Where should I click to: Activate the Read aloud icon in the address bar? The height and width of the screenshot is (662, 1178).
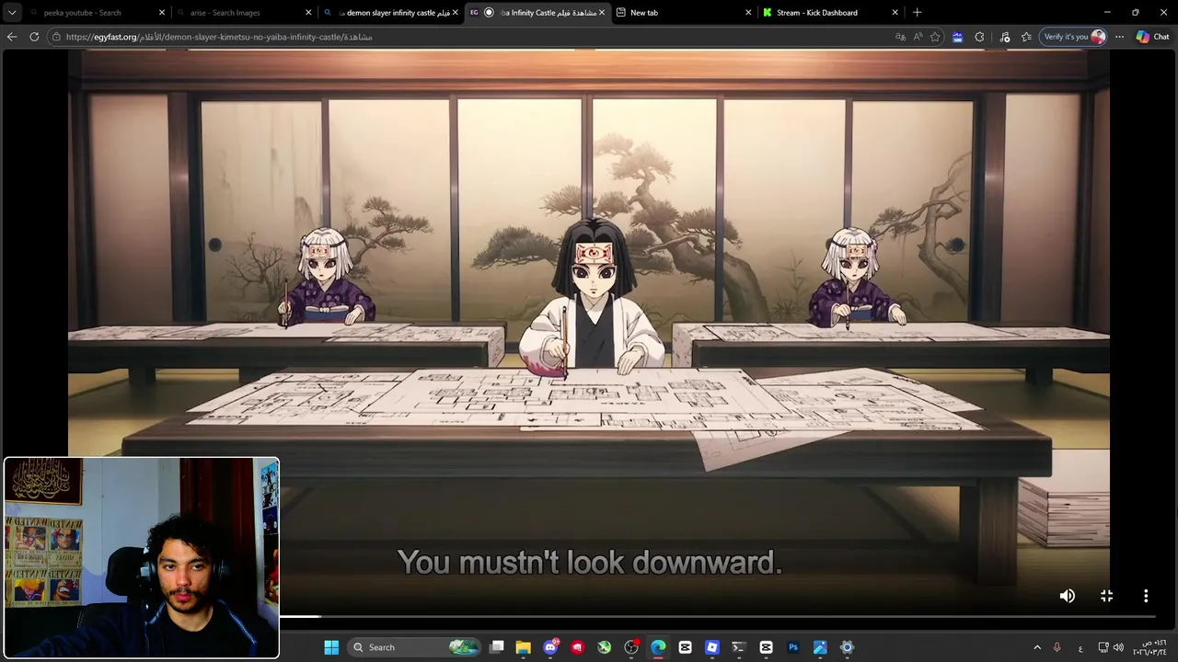click(918, 37)
